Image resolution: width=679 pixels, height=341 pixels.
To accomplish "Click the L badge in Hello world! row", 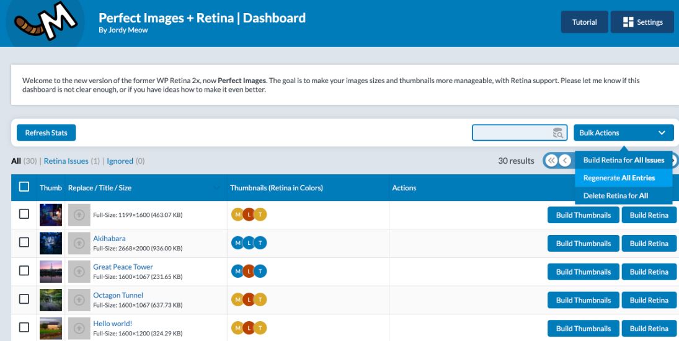I will click(x=249, y=328).
